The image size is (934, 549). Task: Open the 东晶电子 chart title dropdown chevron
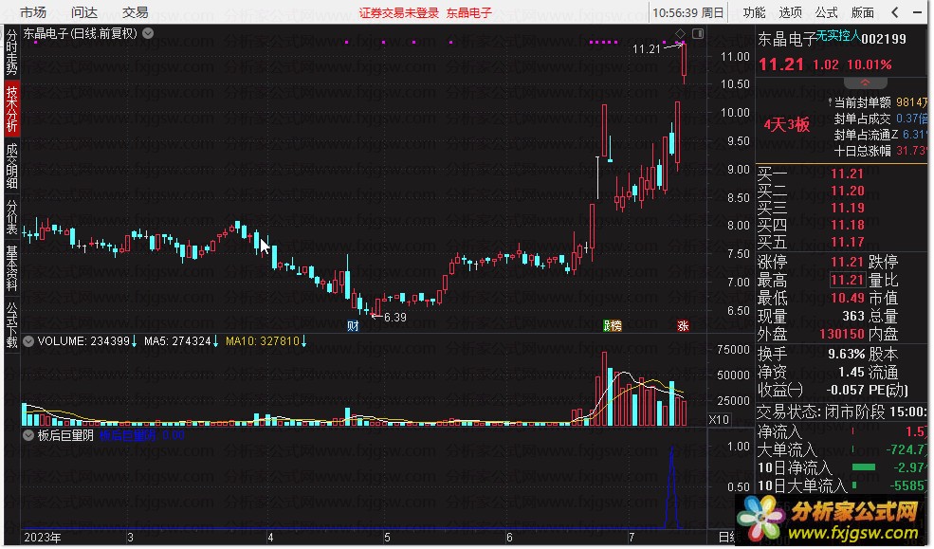click(x=148, y=33)
